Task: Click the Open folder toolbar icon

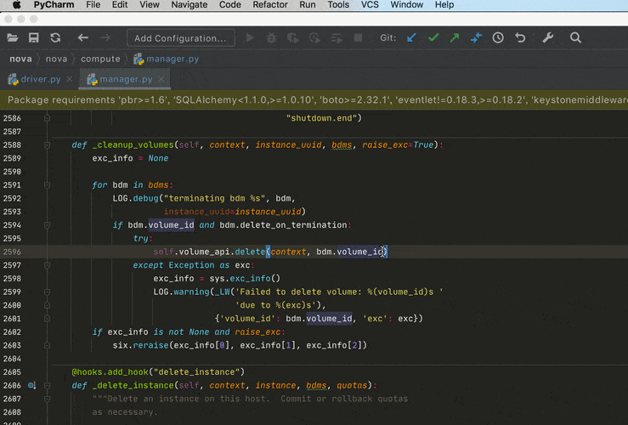Action: (x=13, y=37)
